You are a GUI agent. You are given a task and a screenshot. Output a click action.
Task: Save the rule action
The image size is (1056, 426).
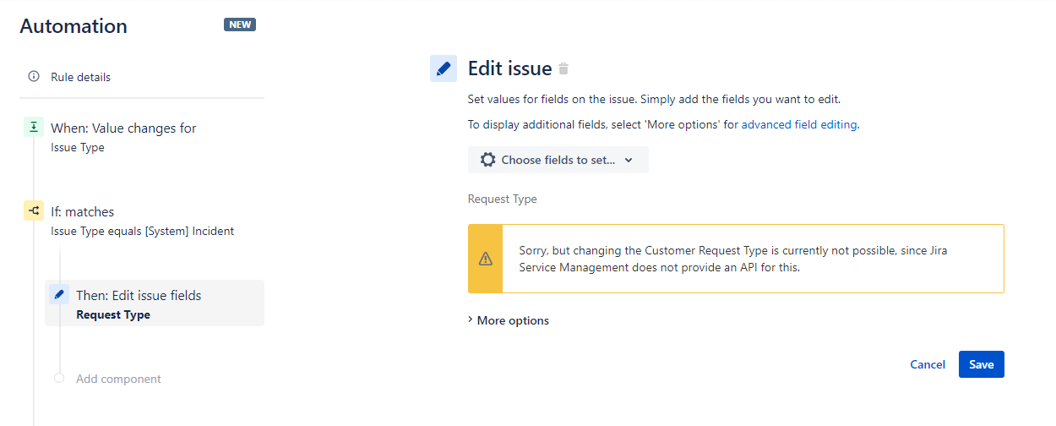[982, 364]
